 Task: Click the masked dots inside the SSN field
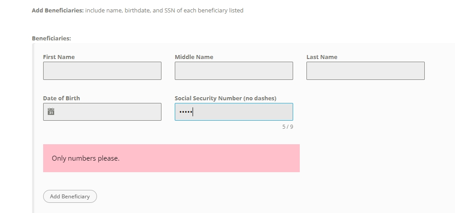(185, 112)
